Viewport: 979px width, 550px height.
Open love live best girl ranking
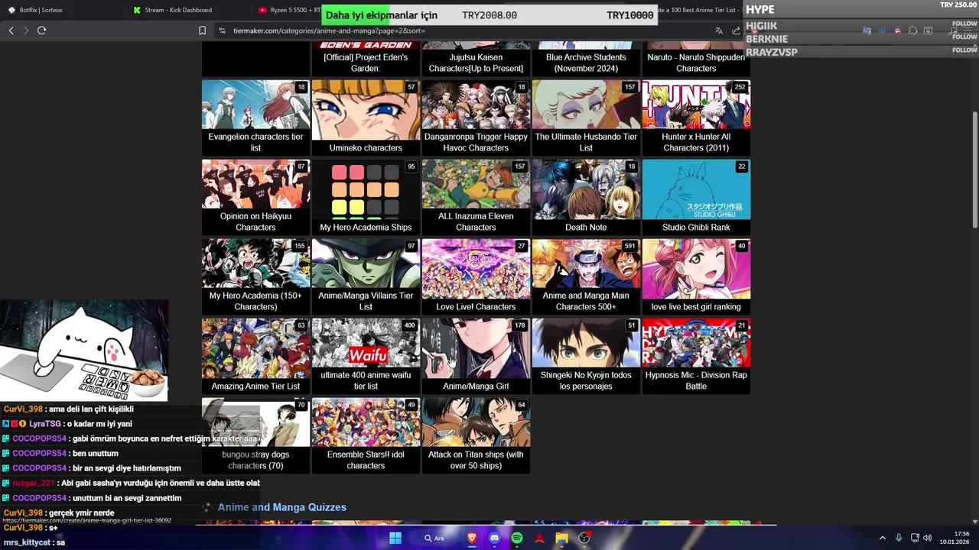(696, 277)
